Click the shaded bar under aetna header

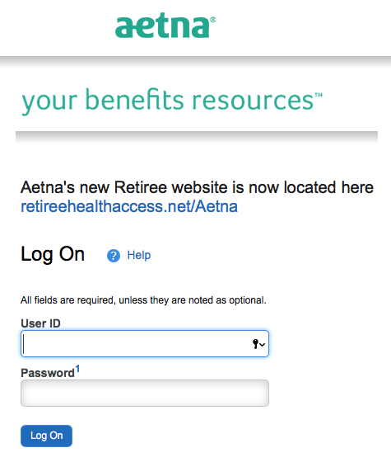pyautogui.click(x=196, y=62)
